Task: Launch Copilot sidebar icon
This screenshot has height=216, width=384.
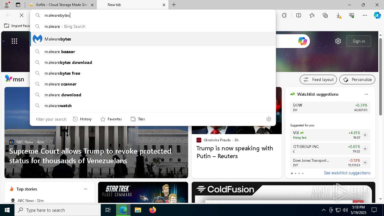Action: [377, 15]
